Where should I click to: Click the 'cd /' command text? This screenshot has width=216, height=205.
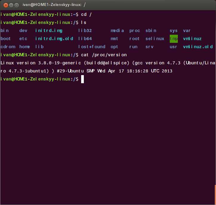coord(87,14)
